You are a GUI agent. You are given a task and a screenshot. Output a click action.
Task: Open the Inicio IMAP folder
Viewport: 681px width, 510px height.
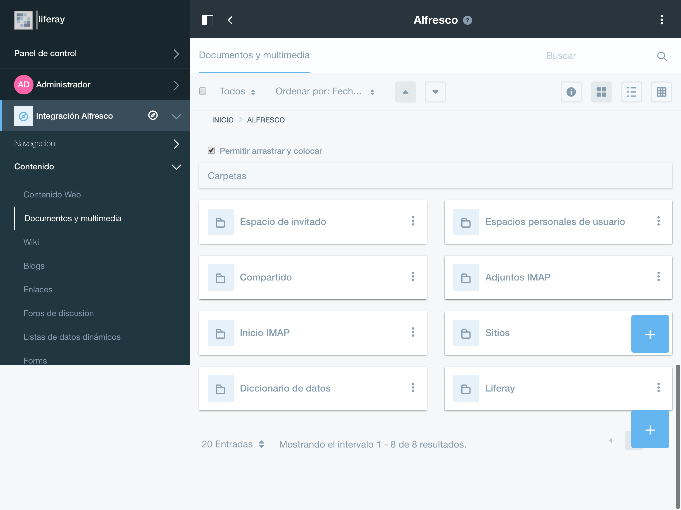[264, 333]
